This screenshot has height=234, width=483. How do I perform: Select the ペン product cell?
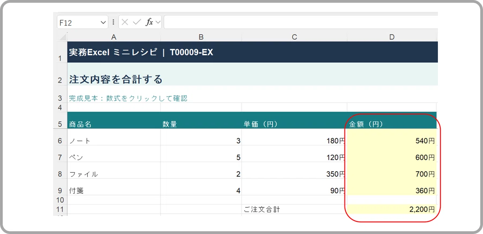(114, 153)
